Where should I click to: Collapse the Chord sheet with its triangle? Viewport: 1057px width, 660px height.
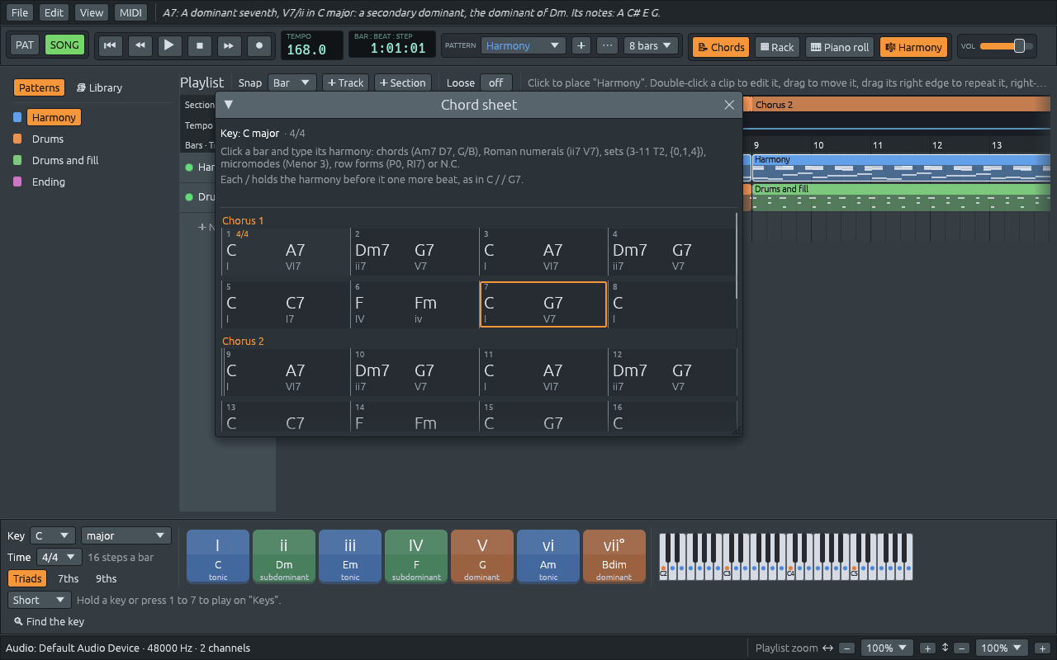(x=229, y=105)
